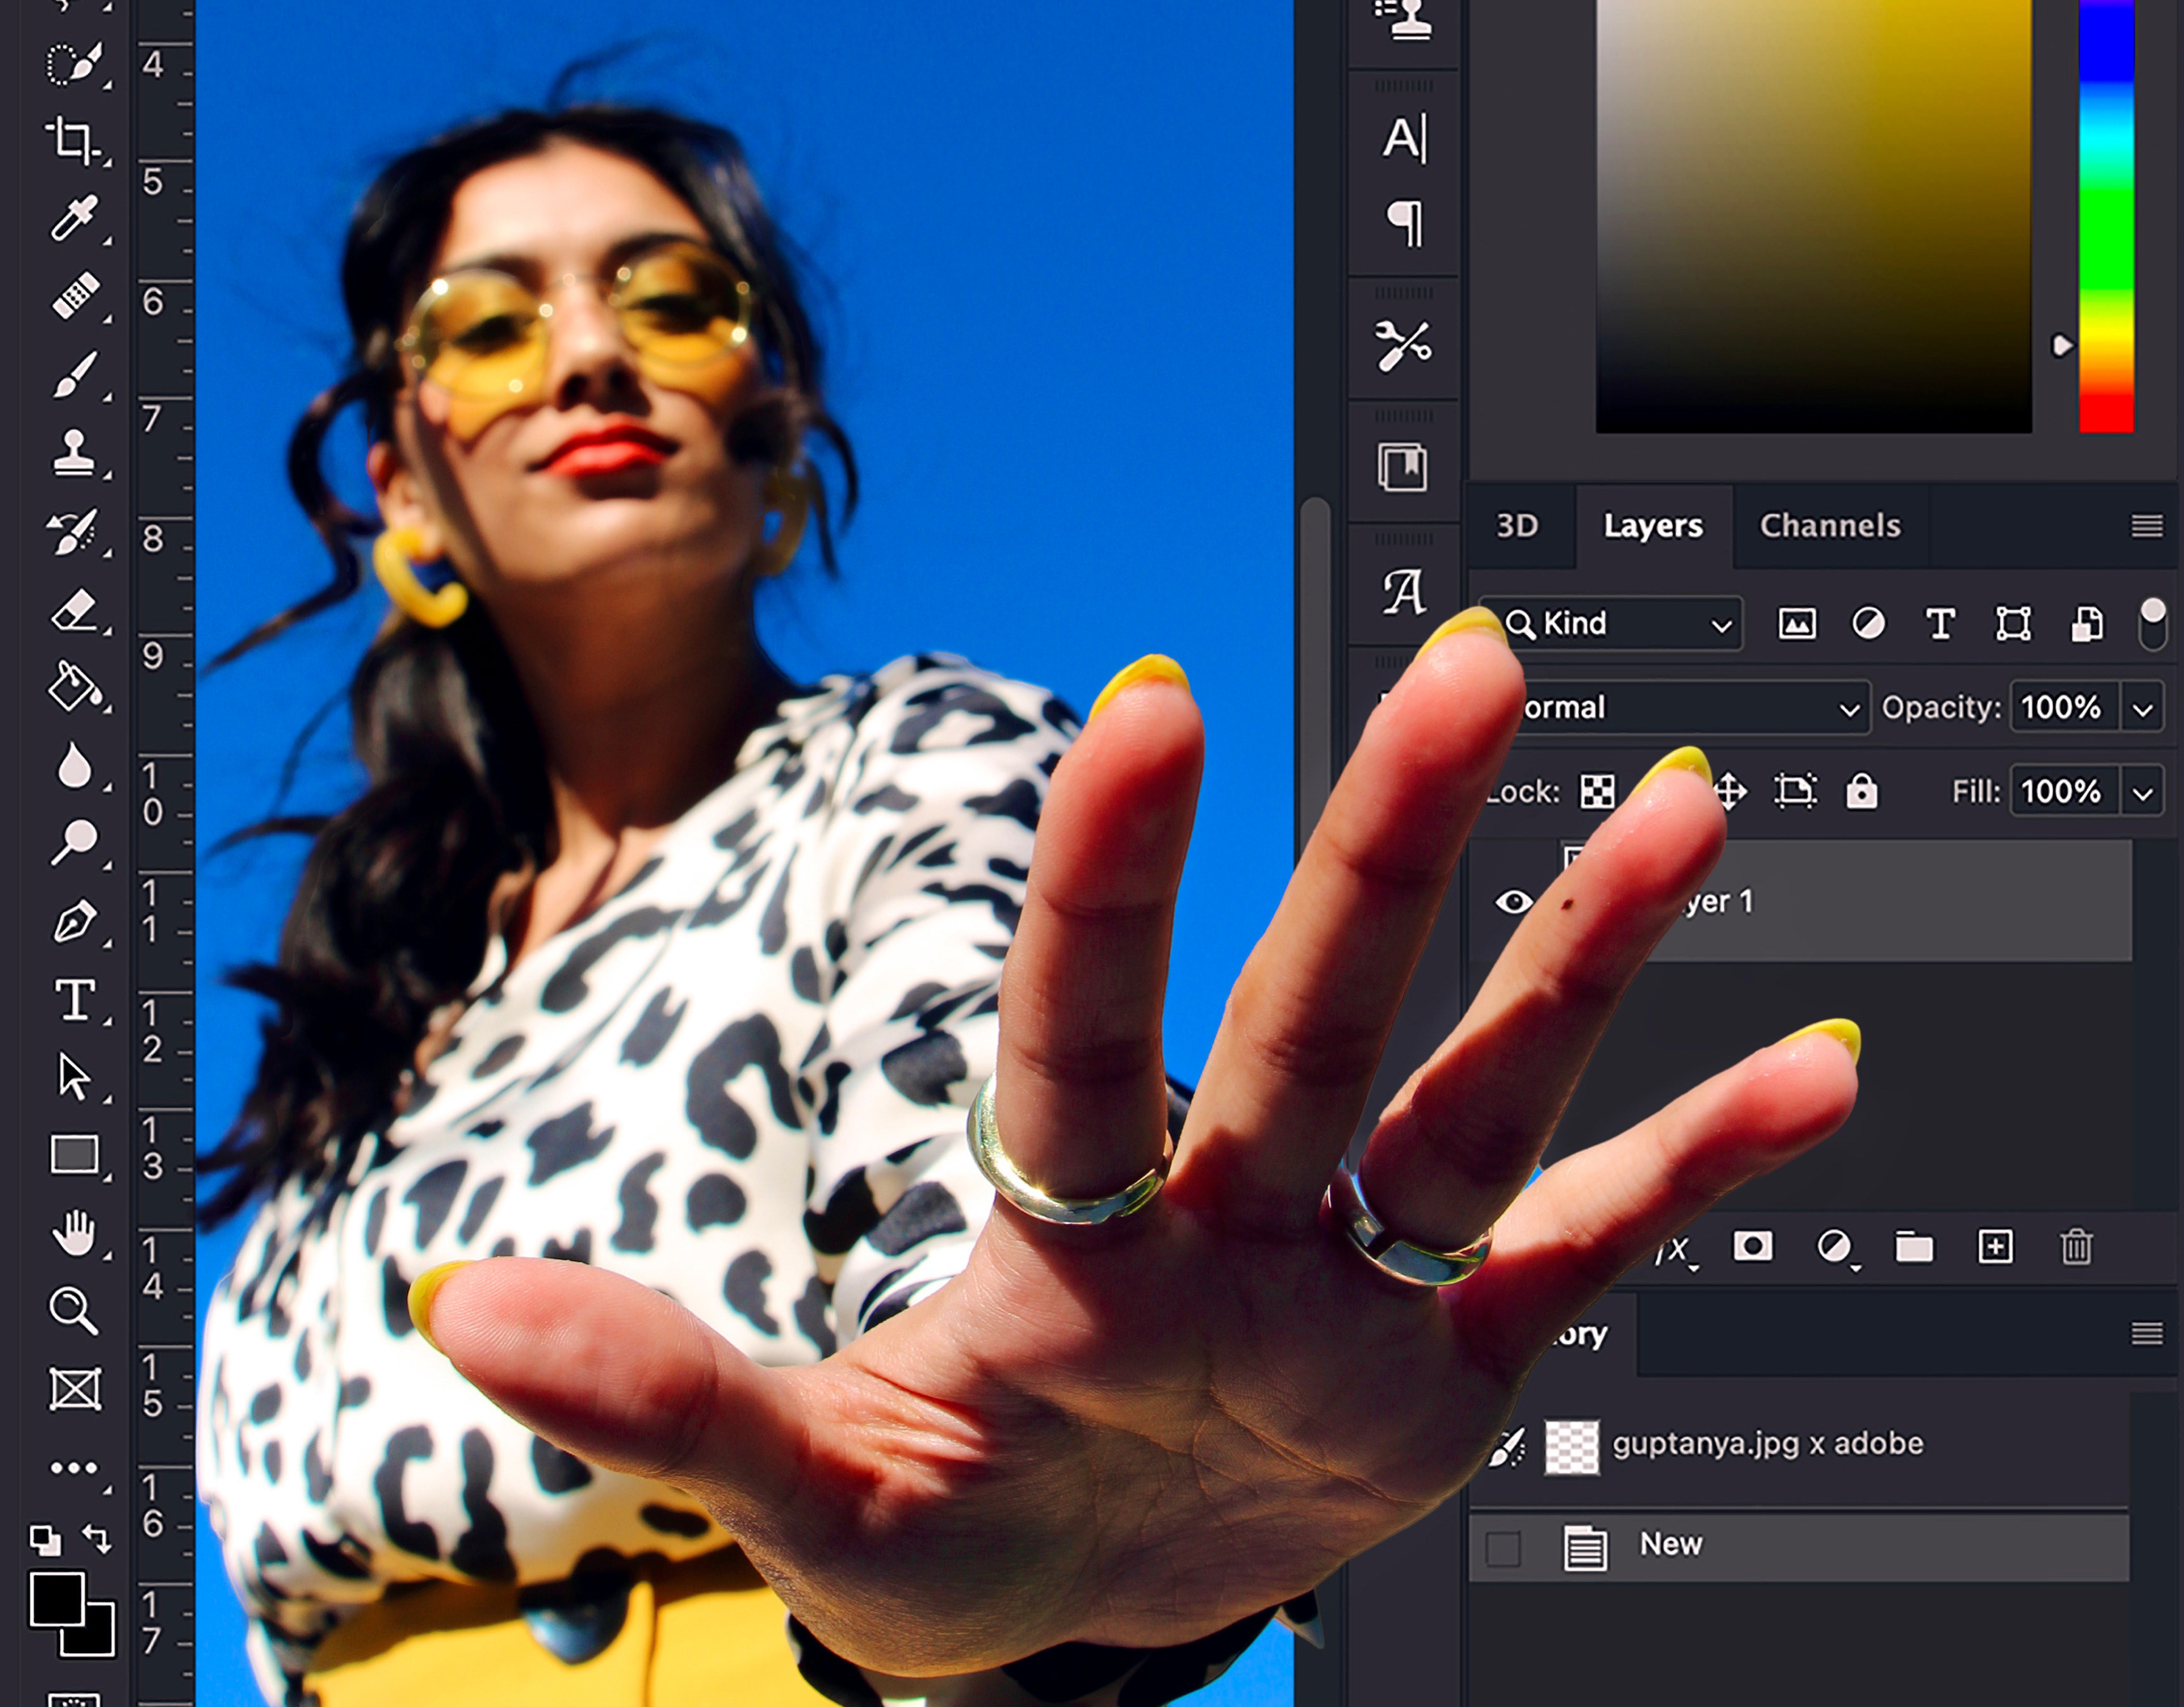The width and height of the screenshot is (2184, 1707).
Task: Create new fill or adjustment layer
Action: [x=1834, y=1247]
